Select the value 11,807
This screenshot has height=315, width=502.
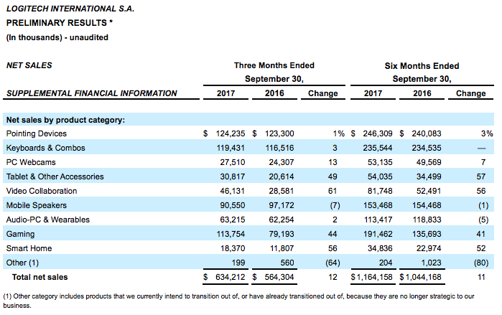tap(282, 248)
